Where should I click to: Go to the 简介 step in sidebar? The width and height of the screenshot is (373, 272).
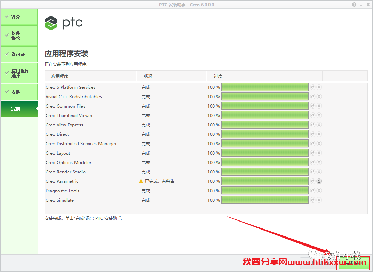coord(19,17)
